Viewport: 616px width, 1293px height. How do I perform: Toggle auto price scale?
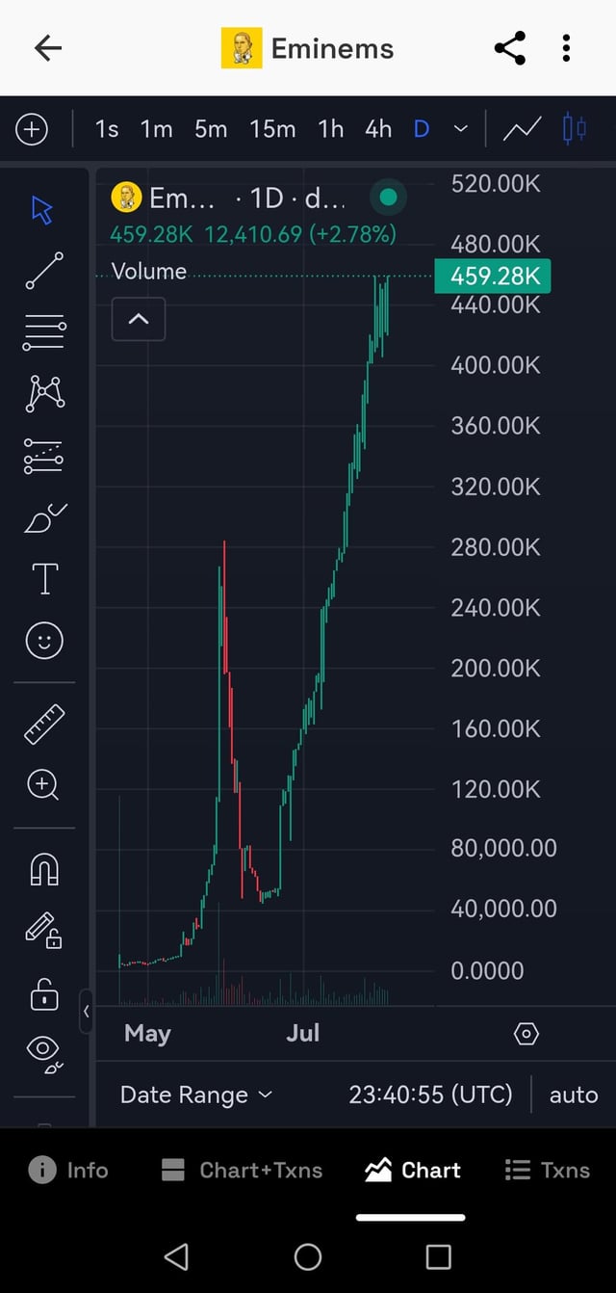pos(574,1095)
